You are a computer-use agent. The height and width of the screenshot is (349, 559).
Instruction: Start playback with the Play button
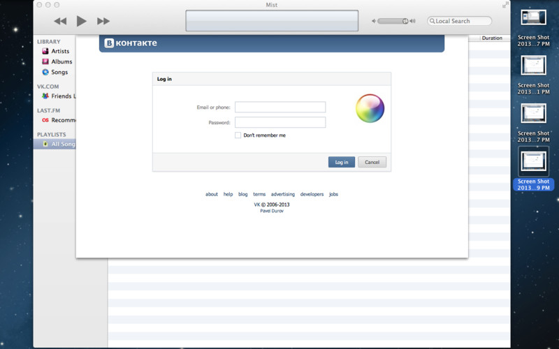[81, 21]
